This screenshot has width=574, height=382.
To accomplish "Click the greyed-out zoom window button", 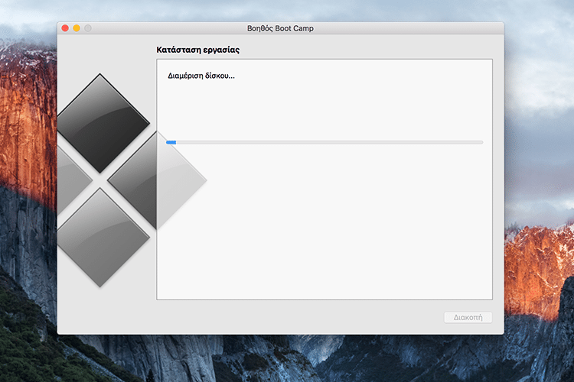I will (x=88, y=28).
